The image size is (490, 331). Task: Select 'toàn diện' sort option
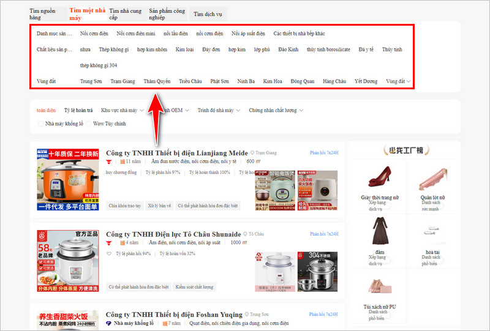point(46,110)
